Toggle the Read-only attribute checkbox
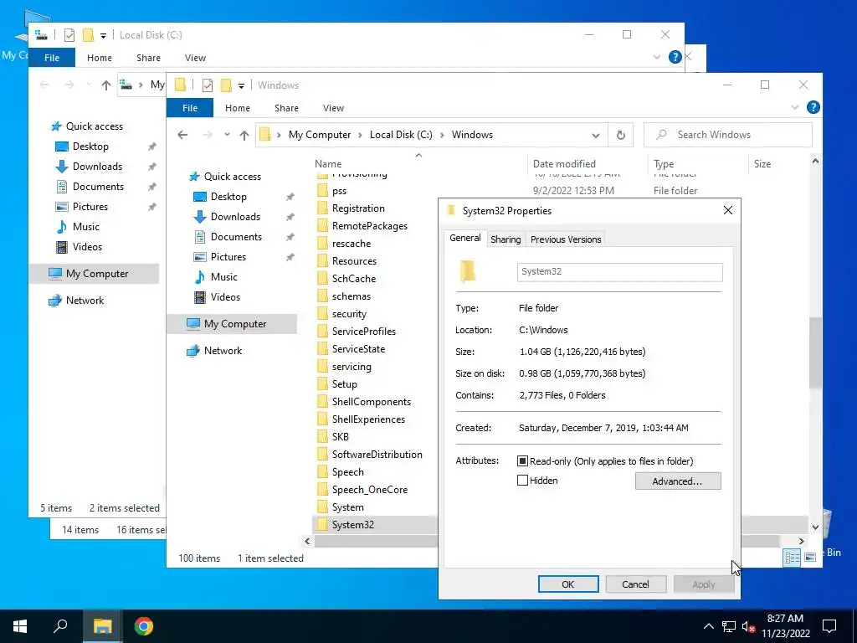 tap(522, 461)
